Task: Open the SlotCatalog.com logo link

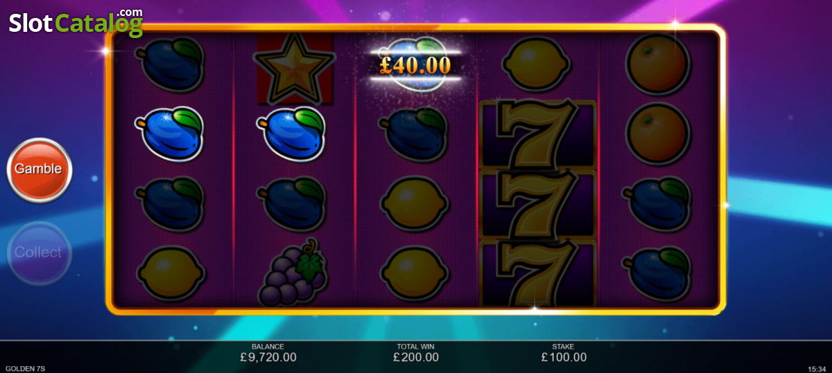Action: tap(76, 23)
